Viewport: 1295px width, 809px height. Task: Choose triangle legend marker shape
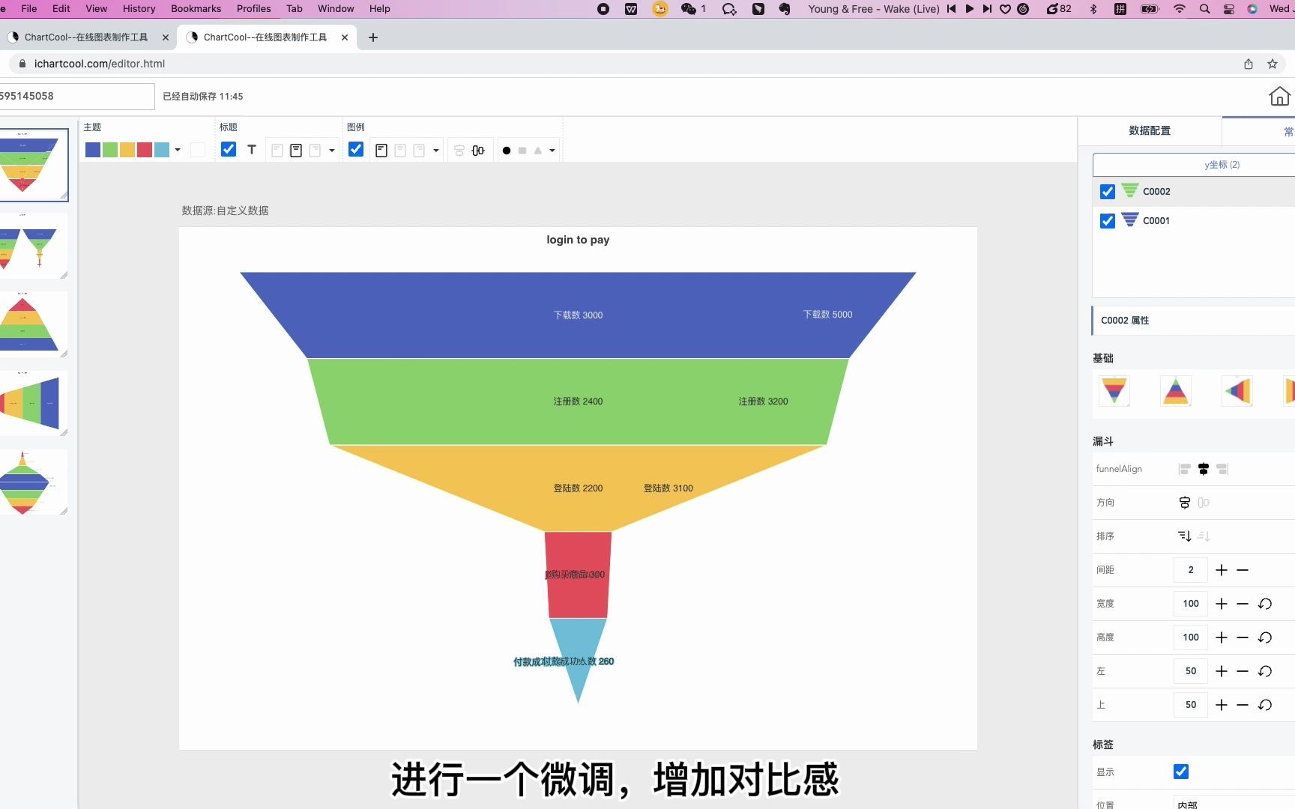coord(537,151)
